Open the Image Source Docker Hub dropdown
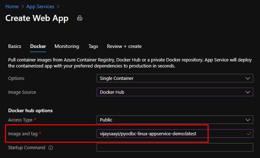 coord(175,92)
